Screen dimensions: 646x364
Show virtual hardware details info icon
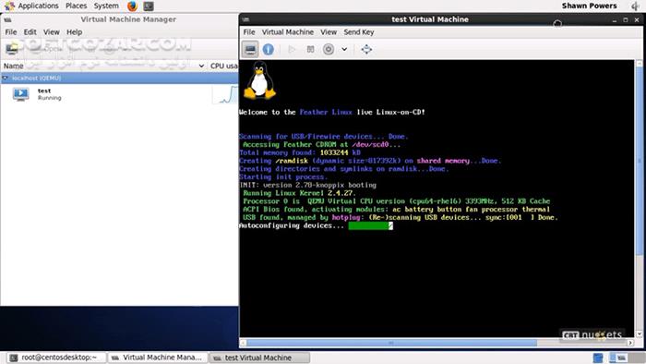click(x=269, y=49)
